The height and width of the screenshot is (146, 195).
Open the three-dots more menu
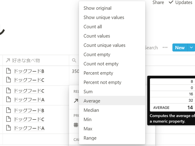165,48
